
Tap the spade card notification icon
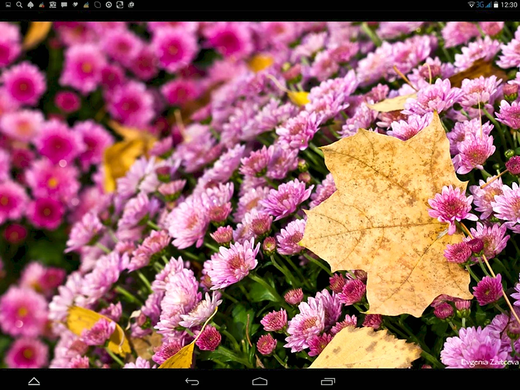coord(31,5)
